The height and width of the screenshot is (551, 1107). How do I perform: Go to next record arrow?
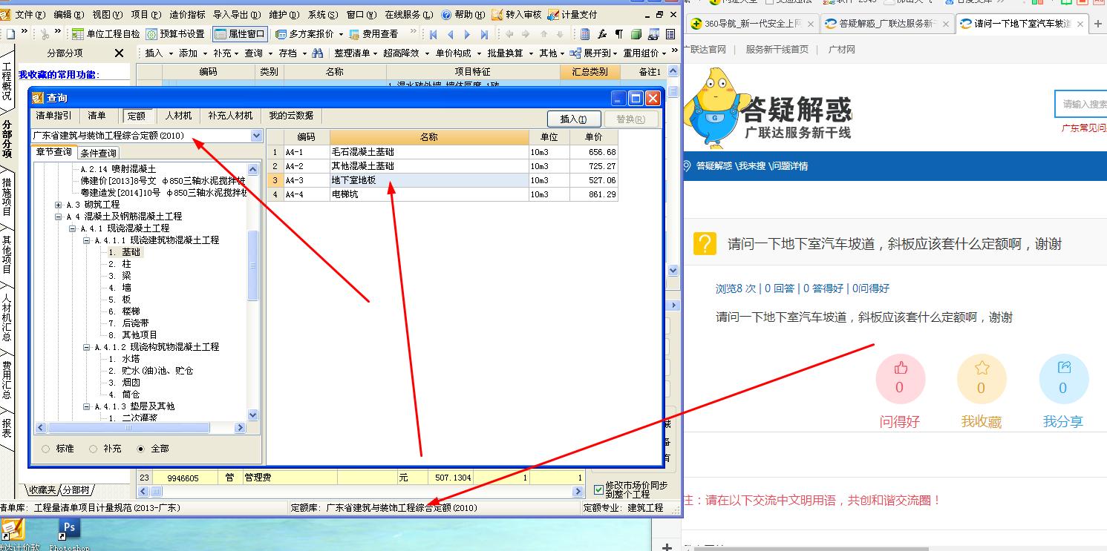467,34
